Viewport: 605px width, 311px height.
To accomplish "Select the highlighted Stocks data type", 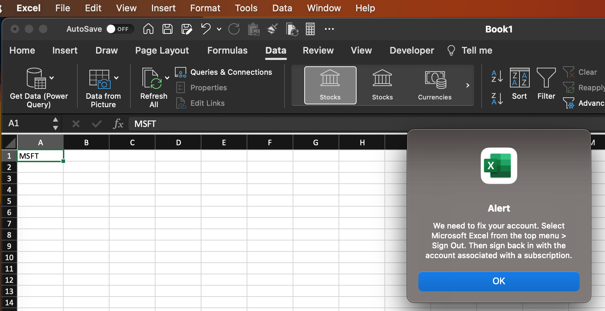I will [x=330, y=85].
